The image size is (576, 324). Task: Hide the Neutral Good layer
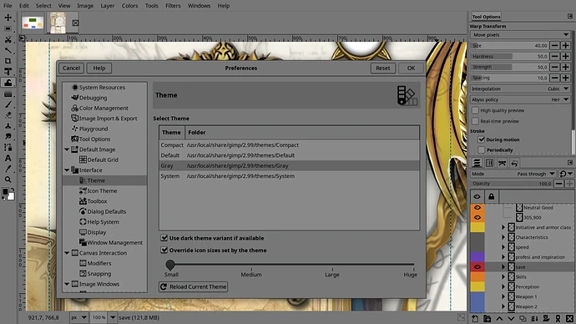coord(477,208)
